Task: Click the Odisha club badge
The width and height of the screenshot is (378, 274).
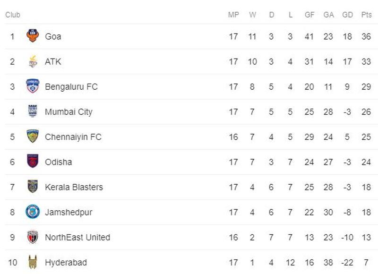Action: (x=33, y=162)
